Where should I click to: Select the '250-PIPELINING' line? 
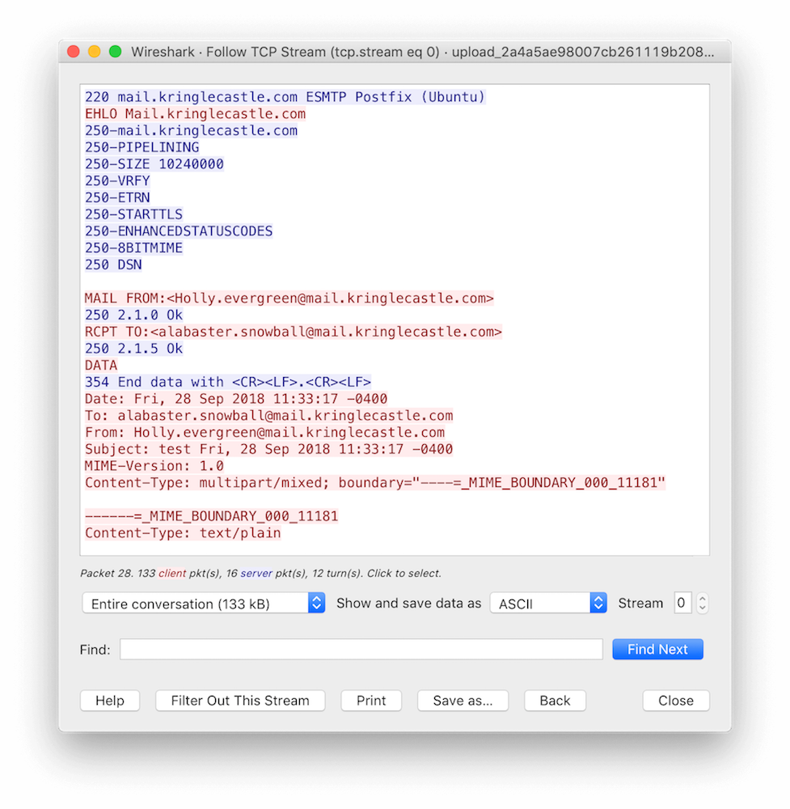click(x=142, y=147)
